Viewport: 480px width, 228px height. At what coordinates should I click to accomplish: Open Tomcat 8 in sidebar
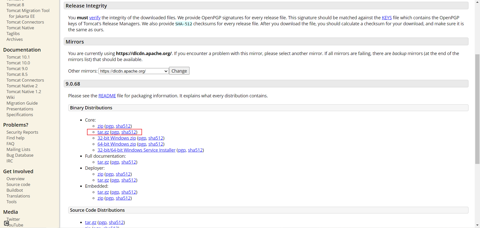coord(15,5)
